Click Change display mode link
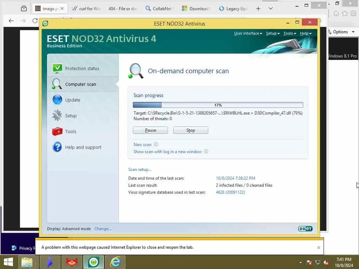The width and height of the screenshot is (359, 269). [103, 229]
